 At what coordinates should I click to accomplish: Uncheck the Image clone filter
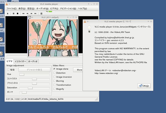(54, 69)
